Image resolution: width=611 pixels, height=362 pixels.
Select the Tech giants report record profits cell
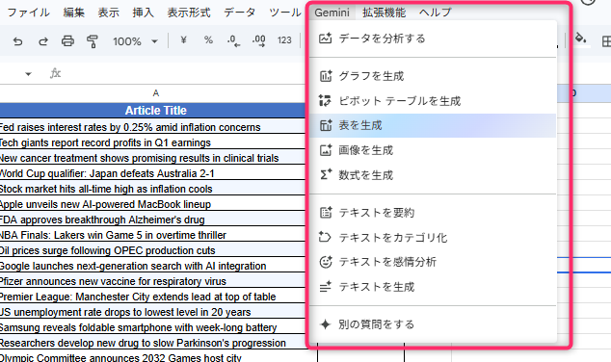(152, 142)
